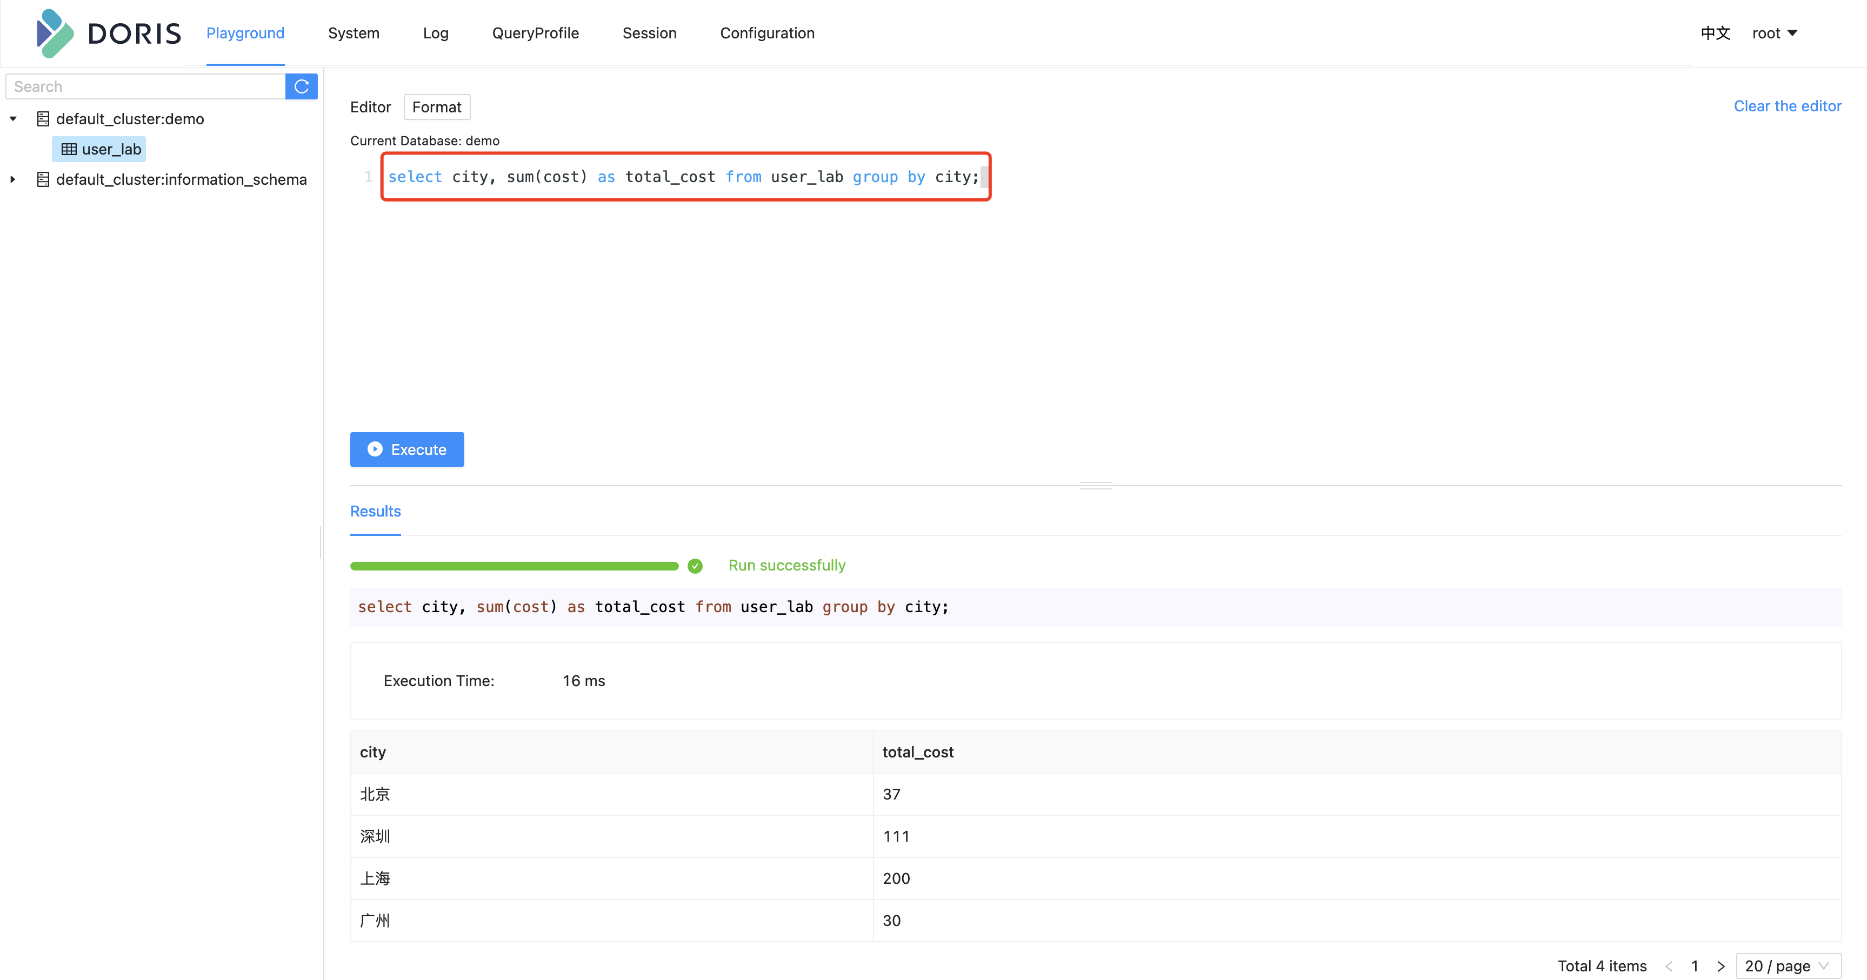Open the Configuration navigation menu item
Screen dimensions: 1867x980
(x=767, y=33)
